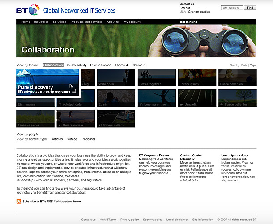Switch to the Risk resilience theme

pos(101,65)
